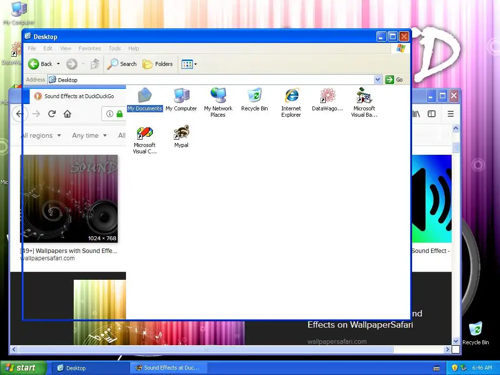The image size is (500, 375).
Task: Select the DataWago... shortcut icon
Action: [x=328, y=100]
